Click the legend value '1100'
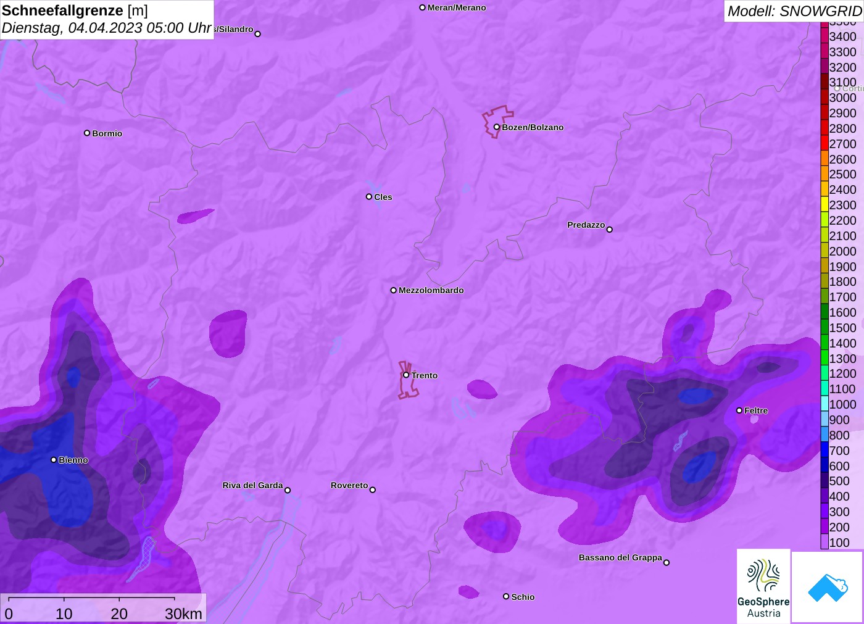864x624 pixels. pos(842,389)
